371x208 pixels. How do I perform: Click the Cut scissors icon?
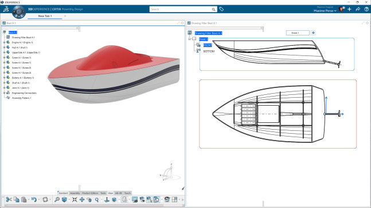click(9, 199)
